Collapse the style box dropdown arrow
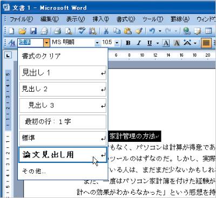The height and width of the screenshot is (198, 216). [x=46, y=43]
